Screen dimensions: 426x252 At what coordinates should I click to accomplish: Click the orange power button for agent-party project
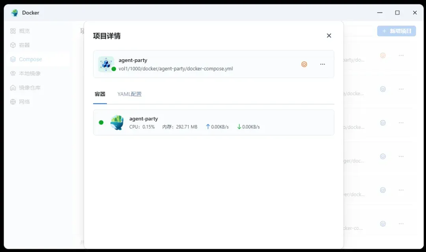click(x=304, y=64)
